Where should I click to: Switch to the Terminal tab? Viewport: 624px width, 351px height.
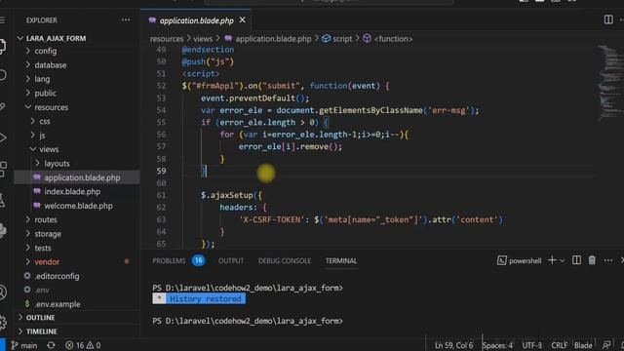(341, 260)
